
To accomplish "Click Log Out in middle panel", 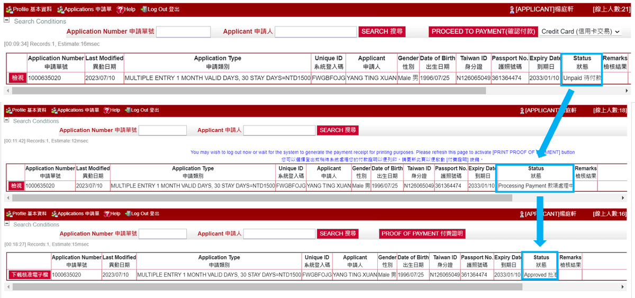I will pyautogui.click(x=142, y=110).
